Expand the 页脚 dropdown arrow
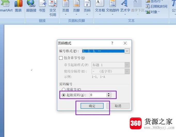Viewport: 176px width, 137px height. tap(76, 14)
